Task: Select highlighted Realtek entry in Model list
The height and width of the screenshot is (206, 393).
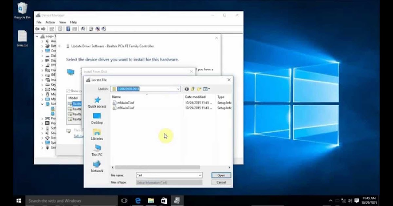Action: coord(77,104)
